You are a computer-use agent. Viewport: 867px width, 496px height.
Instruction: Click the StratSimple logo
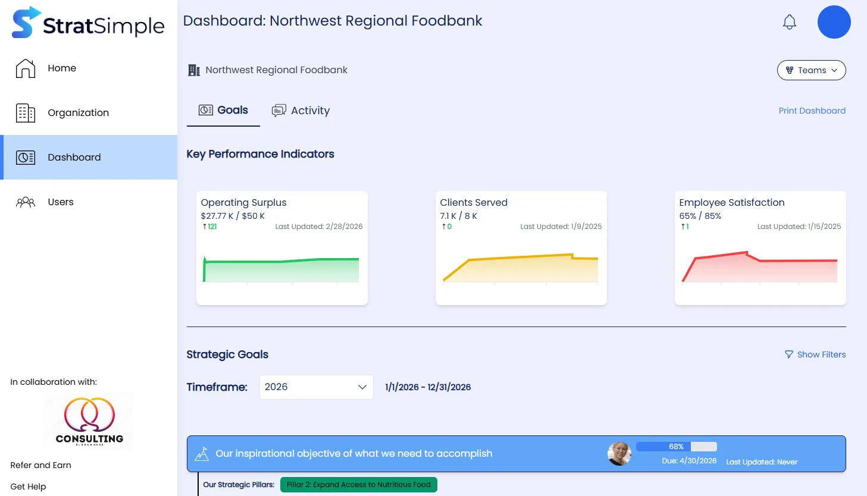tap(88, 23)
